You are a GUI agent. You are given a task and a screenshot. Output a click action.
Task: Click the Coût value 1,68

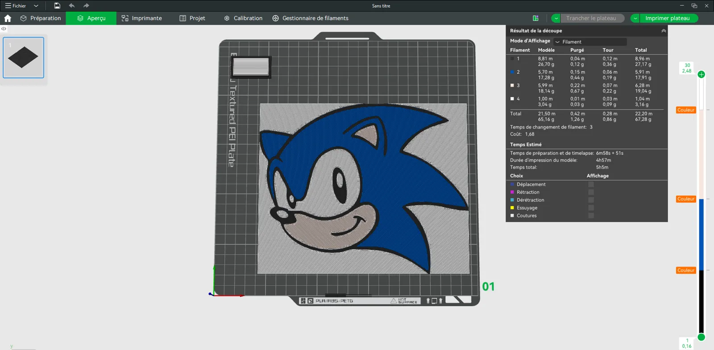coord(530,134)
